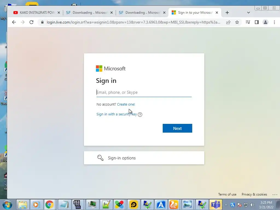This screenshot has height=210, width=280.
Task: Click the browser forward arrow
Action: (x=23, y=22)
